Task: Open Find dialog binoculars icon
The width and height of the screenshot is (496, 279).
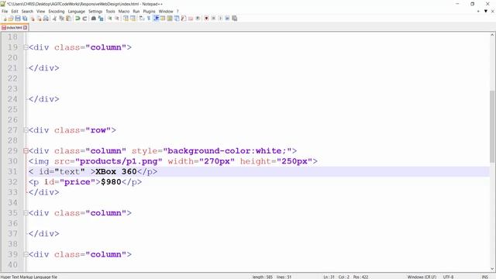Action: pos(93,19)
